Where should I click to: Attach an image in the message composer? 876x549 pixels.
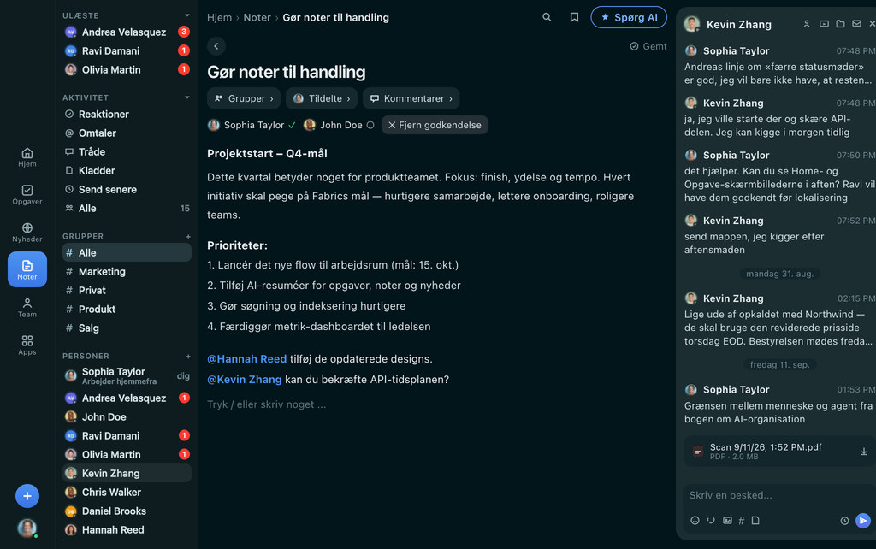pyautogui.click(x=727, y=521)
